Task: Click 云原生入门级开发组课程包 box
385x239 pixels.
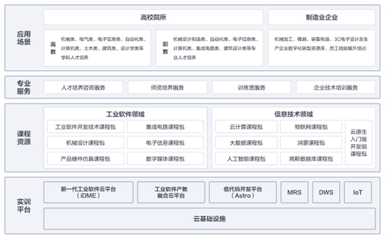Action: pos(359,143)
